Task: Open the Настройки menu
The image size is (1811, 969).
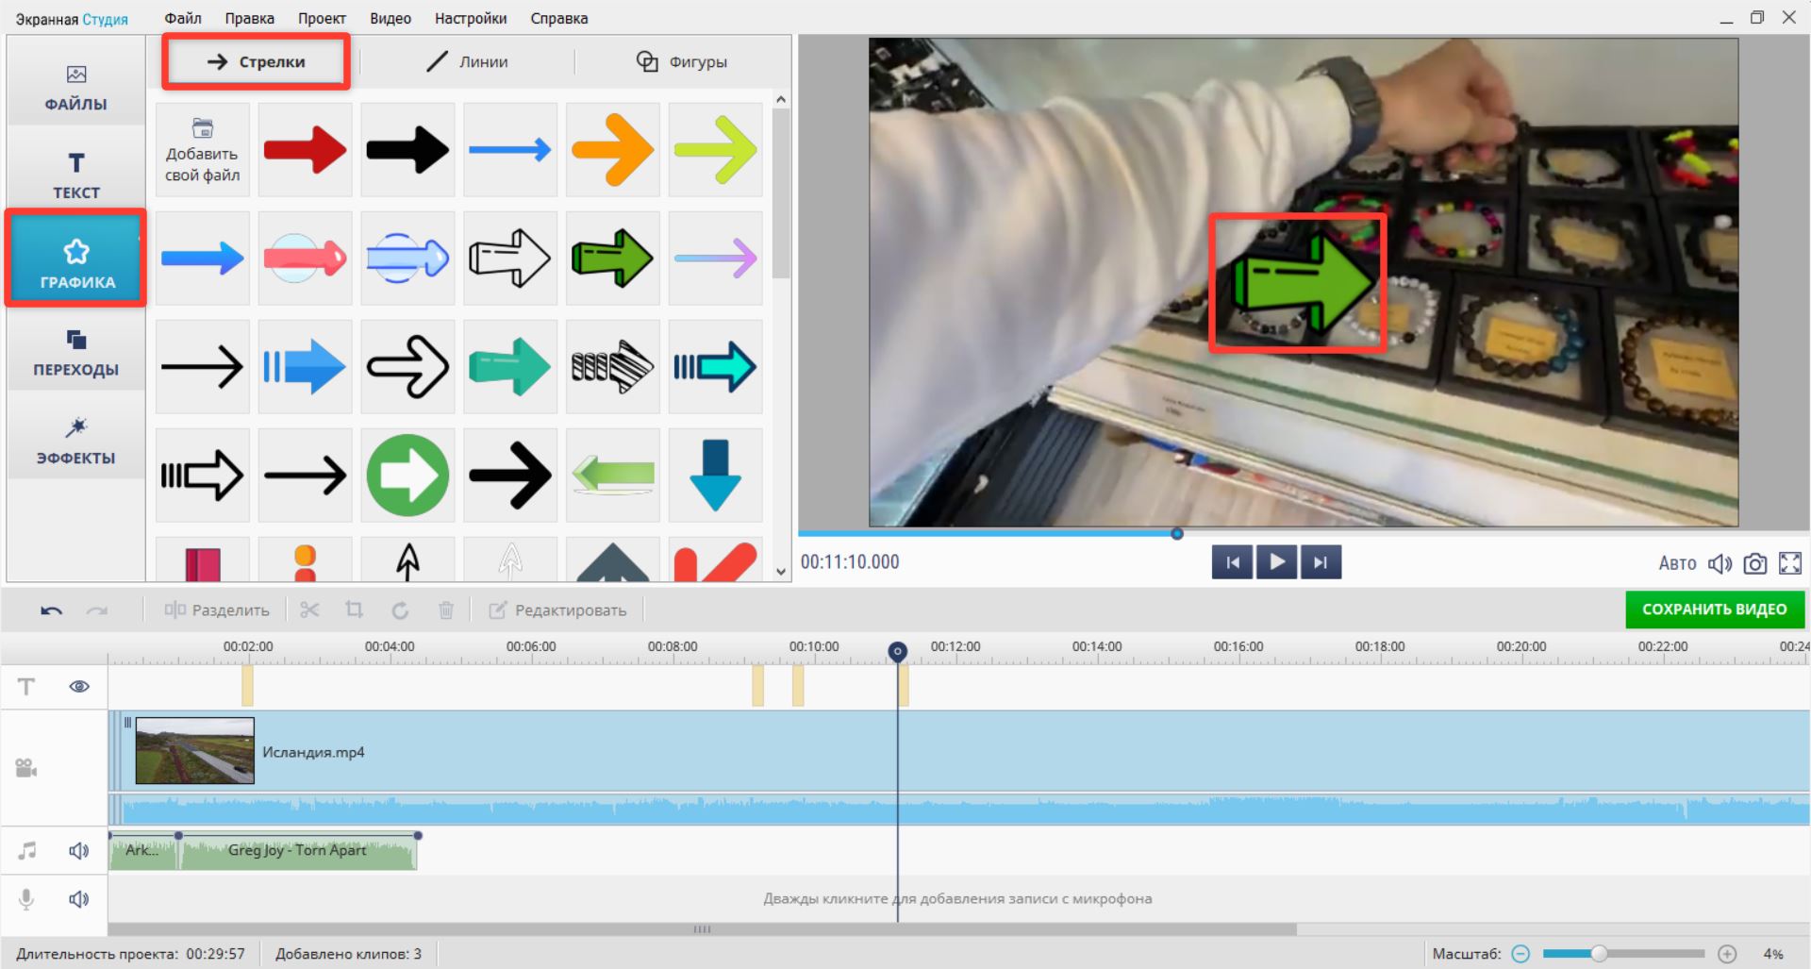Action: [x=471, y=18]
